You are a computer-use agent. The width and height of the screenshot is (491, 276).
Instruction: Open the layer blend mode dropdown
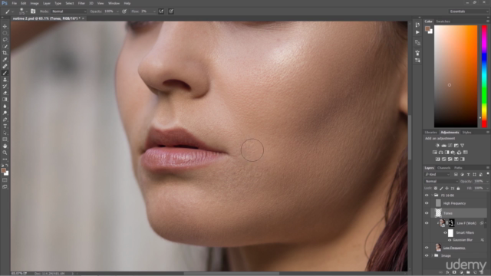pos(441,181)
